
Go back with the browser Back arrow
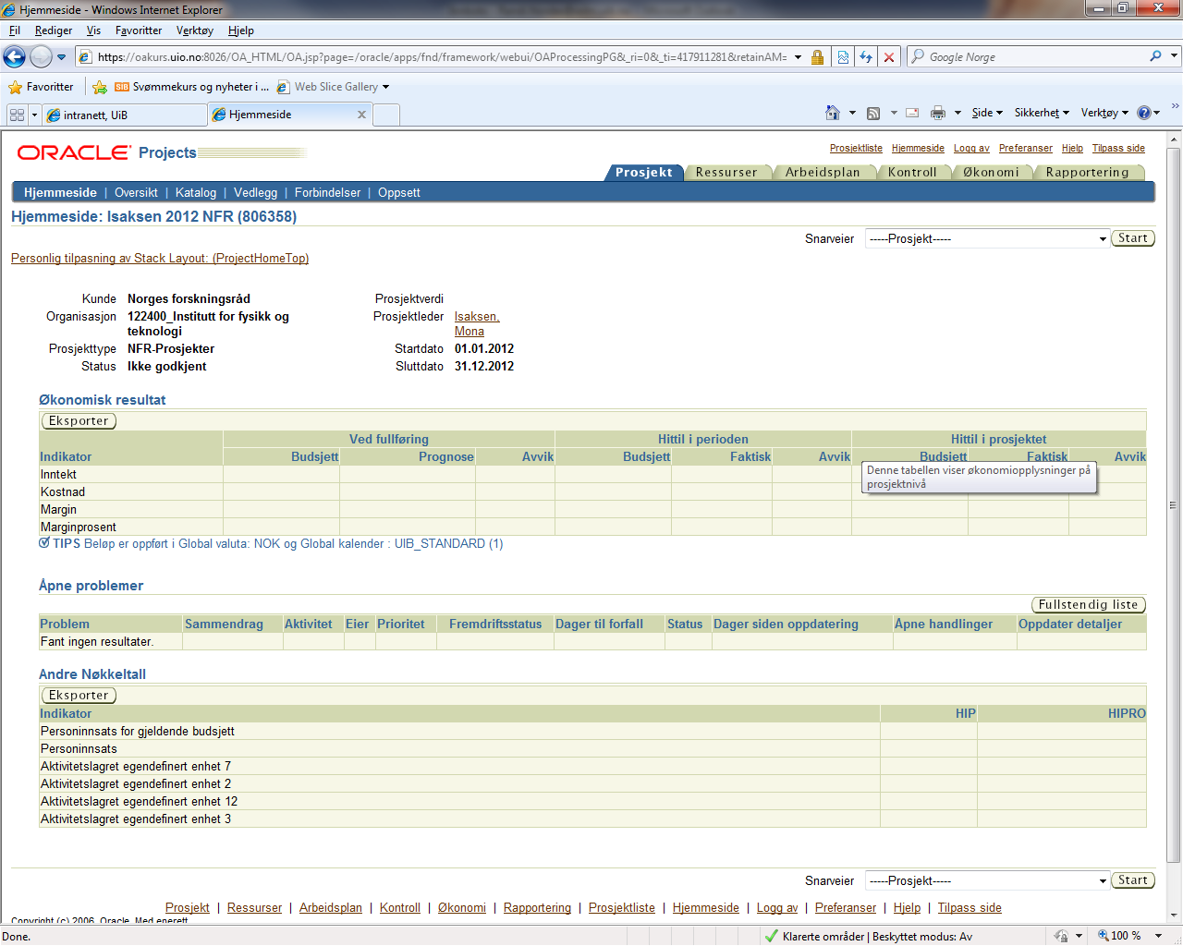(x=14, y=57)
